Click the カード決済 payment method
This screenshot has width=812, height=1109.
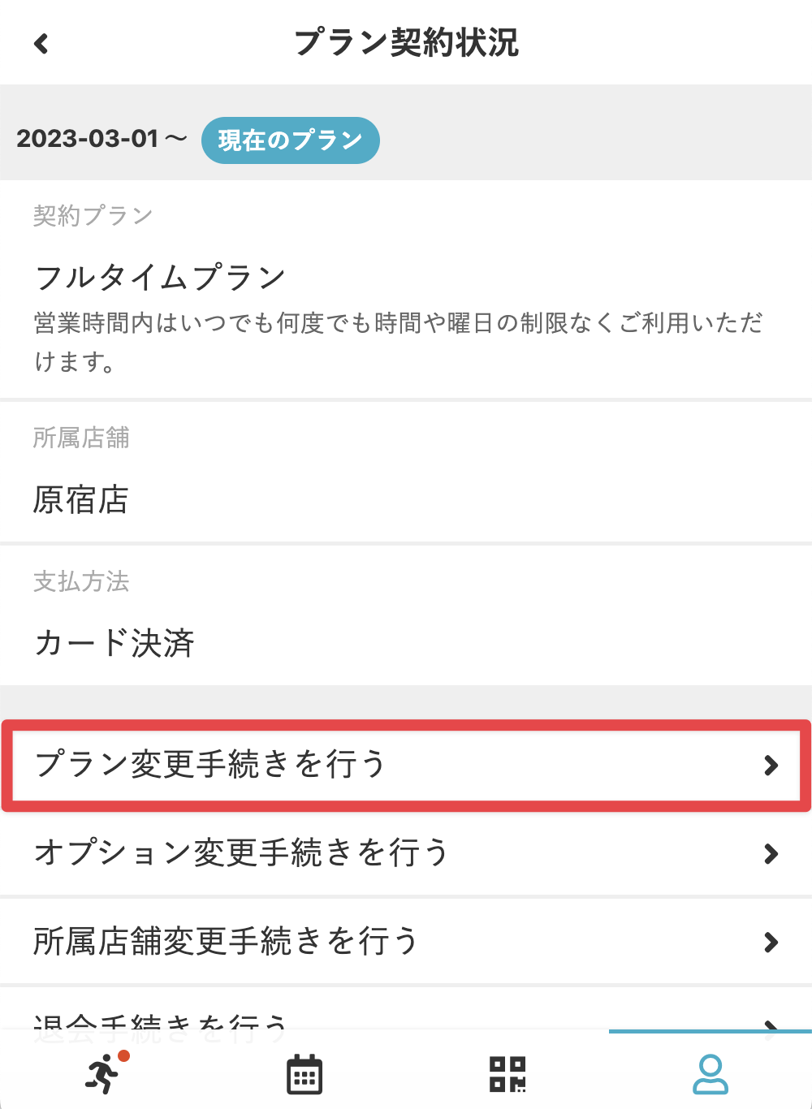[x=114, y=643]
